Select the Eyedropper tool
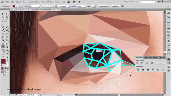This screenshot has height=96, width=171. click(3, 47)
